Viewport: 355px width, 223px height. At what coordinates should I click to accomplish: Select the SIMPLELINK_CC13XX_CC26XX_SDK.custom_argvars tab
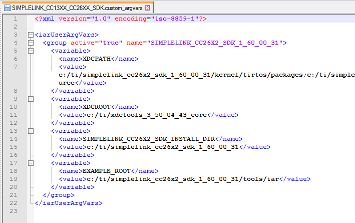coord(75,9)
